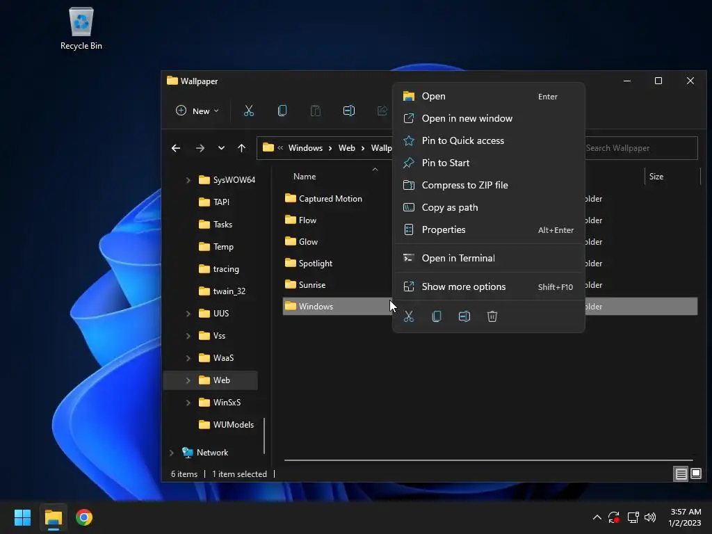
Task: Launch Google Chrome from the taskbar
Action: click(84, 517)
